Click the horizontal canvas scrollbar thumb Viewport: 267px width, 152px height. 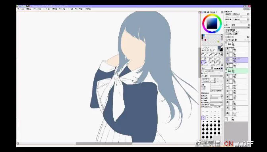[x=104, y=144]
